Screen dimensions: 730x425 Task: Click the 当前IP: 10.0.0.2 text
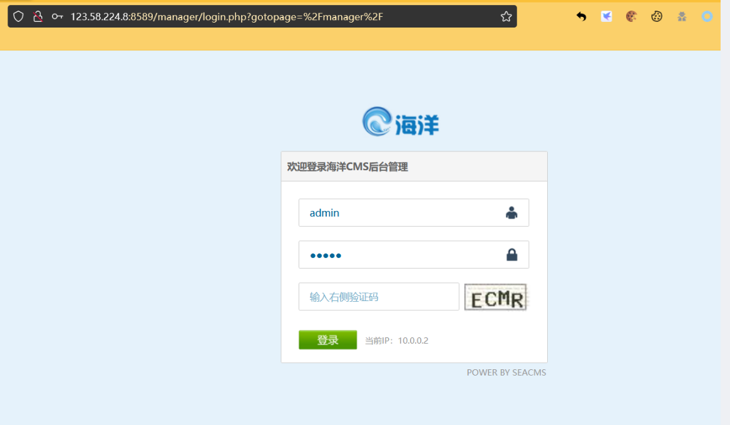pyautogui.click(x=396, y=341)
